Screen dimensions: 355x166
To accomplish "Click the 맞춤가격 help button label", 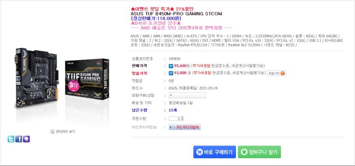I will (x=274, y=73).
